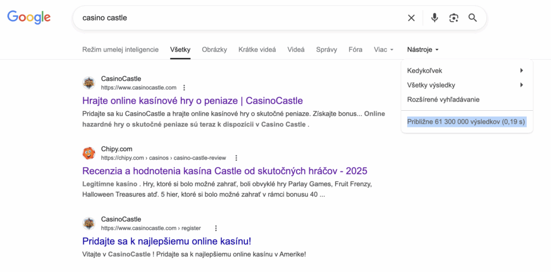This screenshot has width=551, height=272.
Task: Open three-dot menu for Chipy.com result
Action: point(236,158)
